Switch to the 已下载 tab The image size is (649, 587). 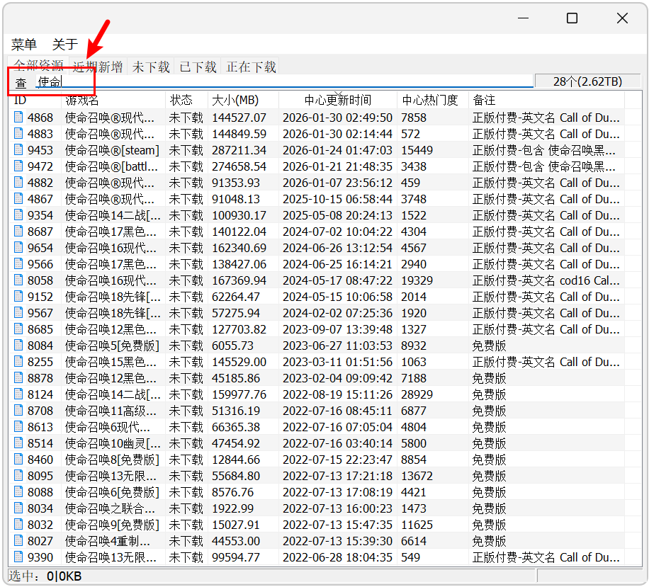198,67
